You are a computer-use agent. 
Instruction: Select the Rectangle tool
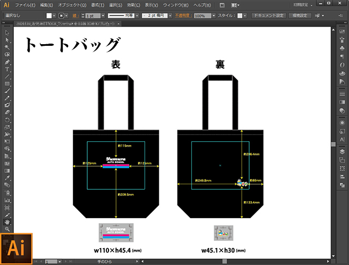coord(7,83)
